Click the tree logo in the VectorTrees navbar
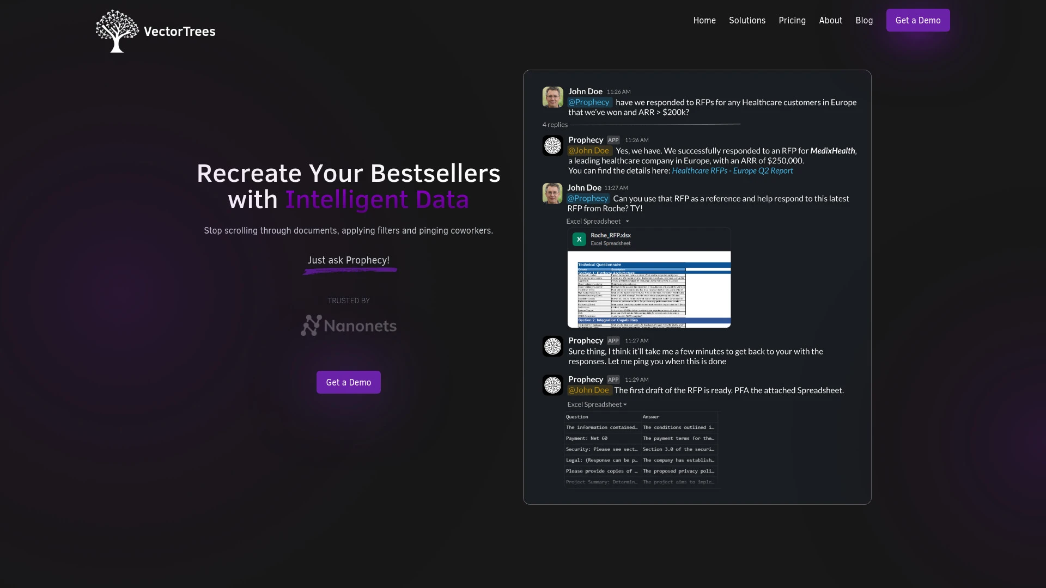Viewport: 1046px width, 588px height. [117, 31]
